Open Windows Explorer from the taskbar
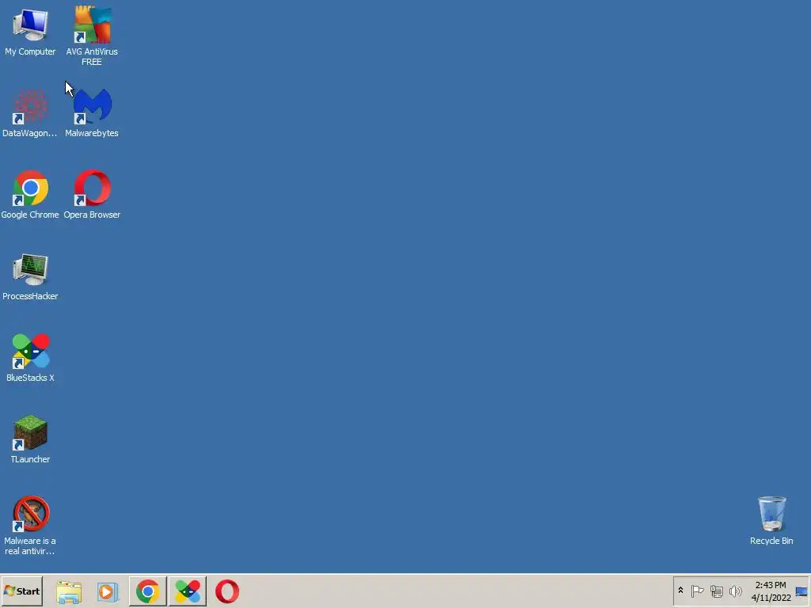Image resolution: width=811 pixels, height=608 pixels. pos(69,591)
